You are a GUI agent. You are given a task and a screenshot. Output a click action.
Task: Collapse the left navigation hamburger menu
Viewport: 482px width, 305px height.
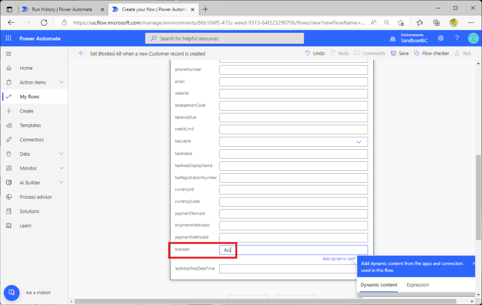coord(8,54)
